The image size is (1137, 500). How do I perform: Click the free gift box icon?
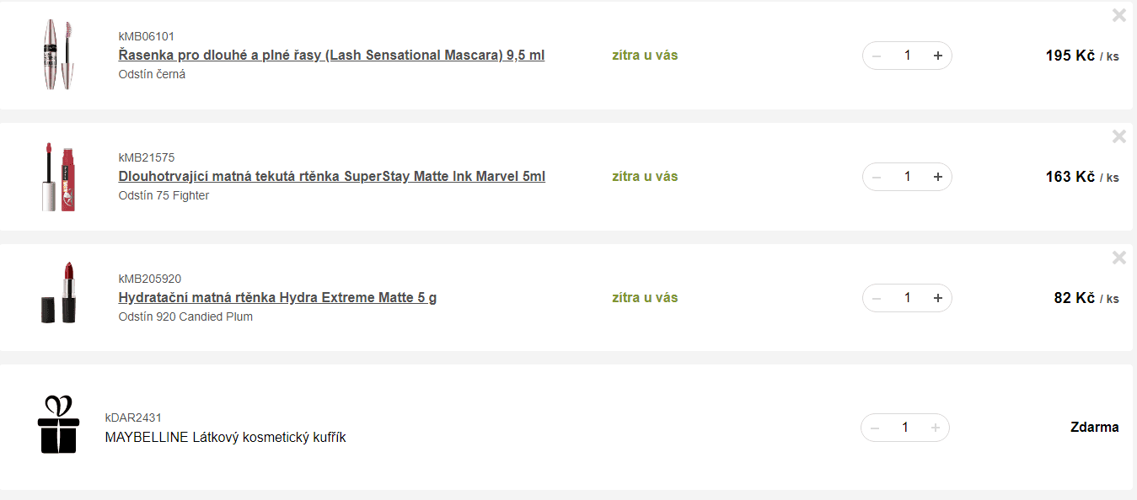point(58,424)
